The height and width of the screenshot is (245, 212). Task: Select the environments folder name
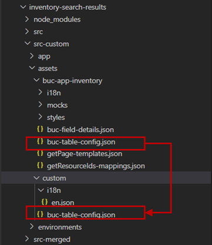60,227
